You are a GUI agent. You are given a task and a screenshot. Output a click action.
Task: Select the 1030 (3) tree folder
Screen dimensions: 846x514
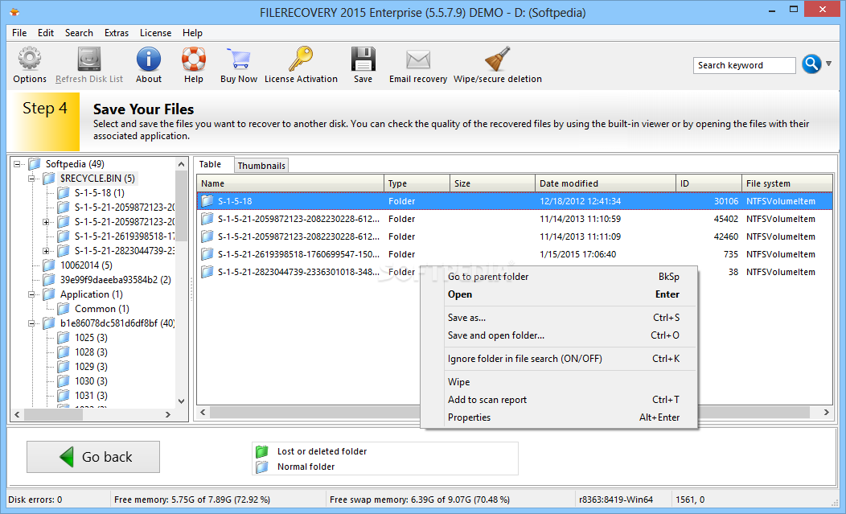click(91, 381)
